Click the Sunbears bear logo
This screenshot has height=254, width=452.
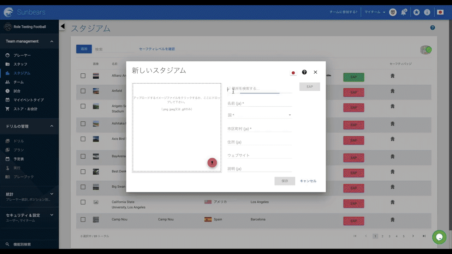[7, 12]
